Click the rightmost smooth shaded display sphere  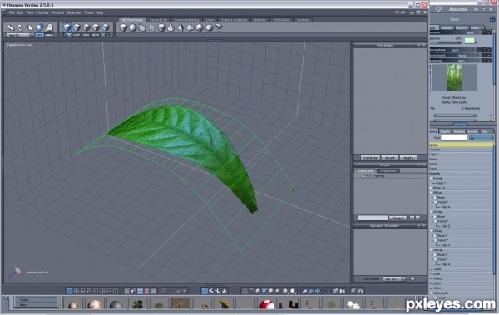click(x=293, y=291)
